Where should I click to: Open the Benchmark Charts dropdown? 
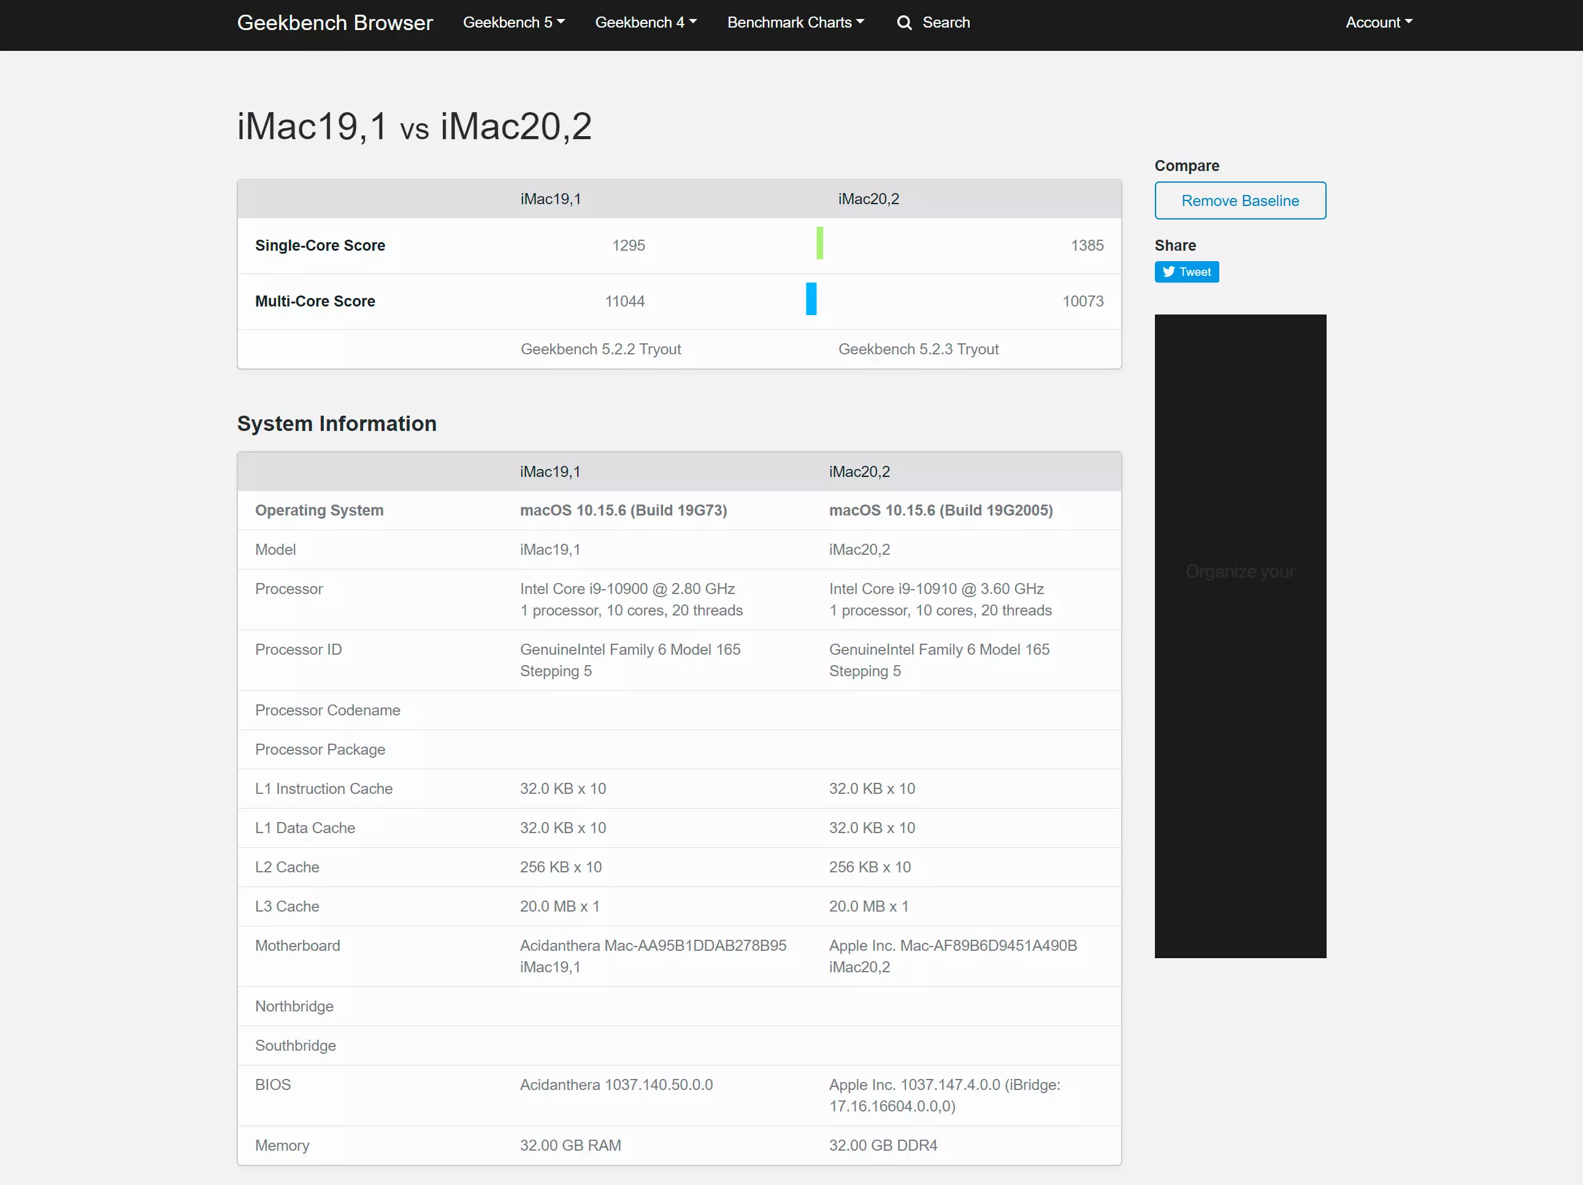point(796,22)
